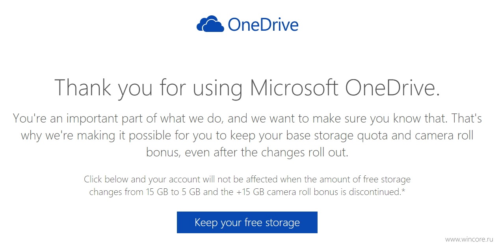Viewport: 498px width, 247px height.
Task: Click the blue OneDrive wordmark text
Action: [263, 24]
